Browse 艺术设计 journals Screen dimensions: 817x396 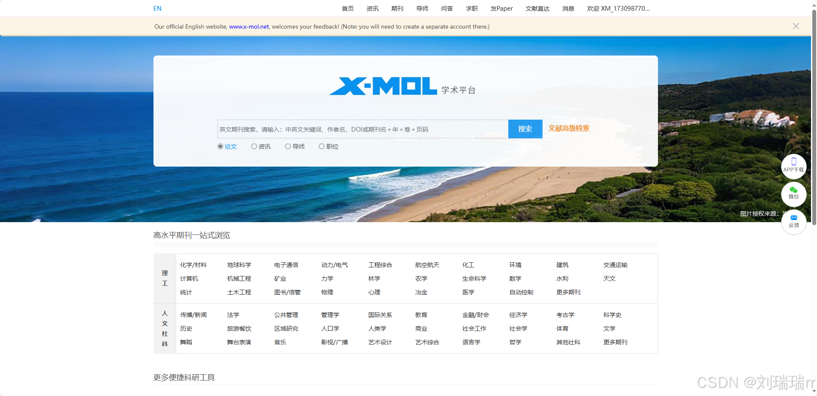coord(380,342)
